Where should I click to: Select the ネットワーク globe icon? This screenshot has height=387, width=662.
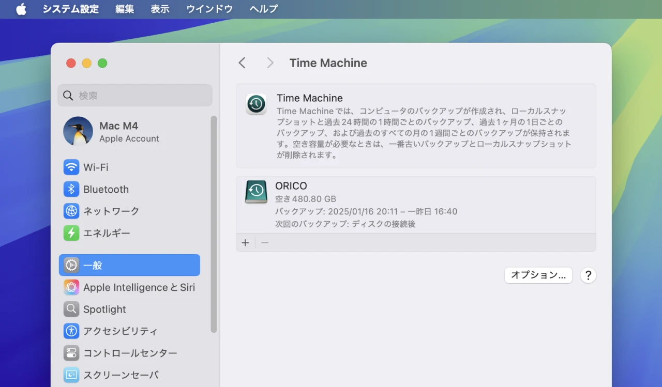click(x=71, y=211)
